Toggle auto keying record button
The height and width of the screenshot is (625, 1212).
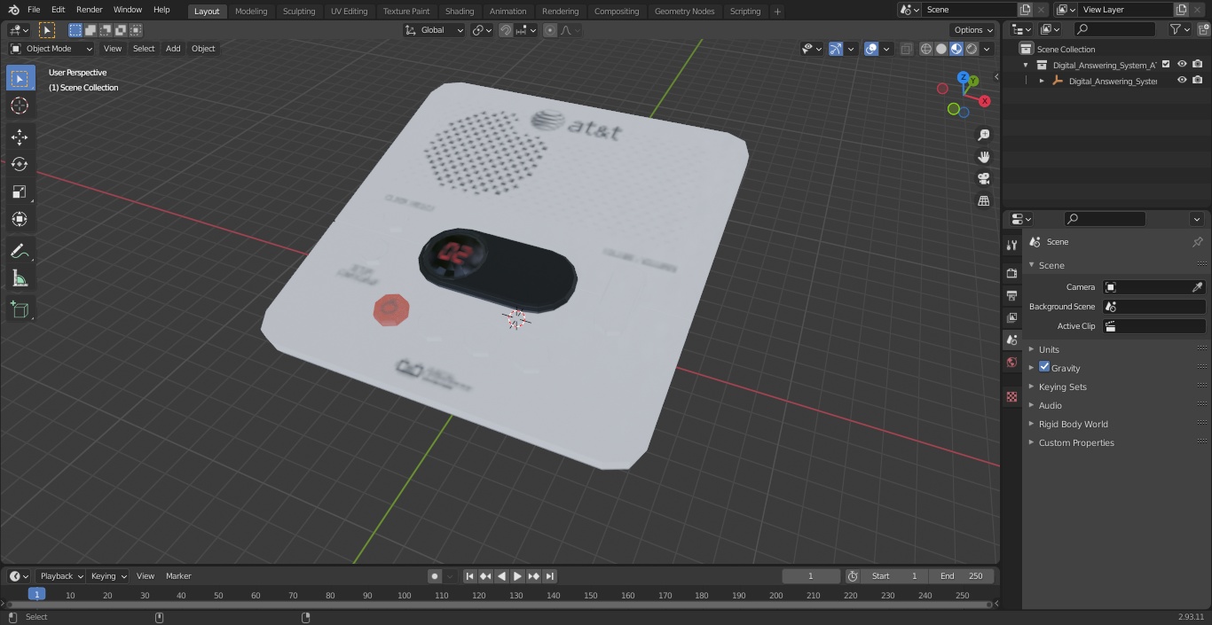(x=434, y=576)
